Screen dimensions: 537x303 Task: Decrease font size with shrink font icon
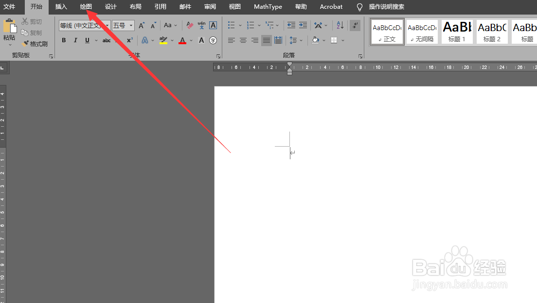pyautogui.click(x=153, y=26)
